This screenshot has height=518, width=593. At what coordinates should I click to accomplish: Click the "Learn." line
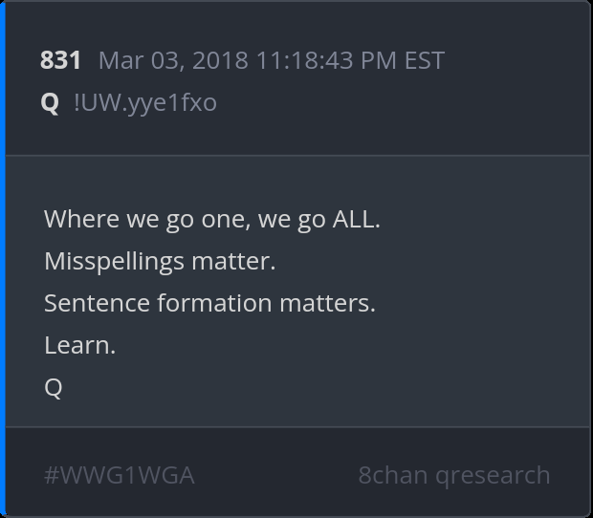[79, 345]
